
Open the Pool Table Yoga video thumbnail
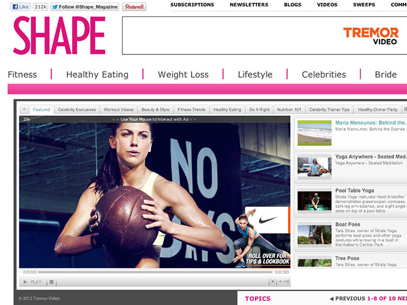314,201
